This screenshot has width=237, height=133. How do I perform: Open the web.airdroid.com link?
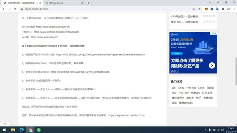pos(44,37)
